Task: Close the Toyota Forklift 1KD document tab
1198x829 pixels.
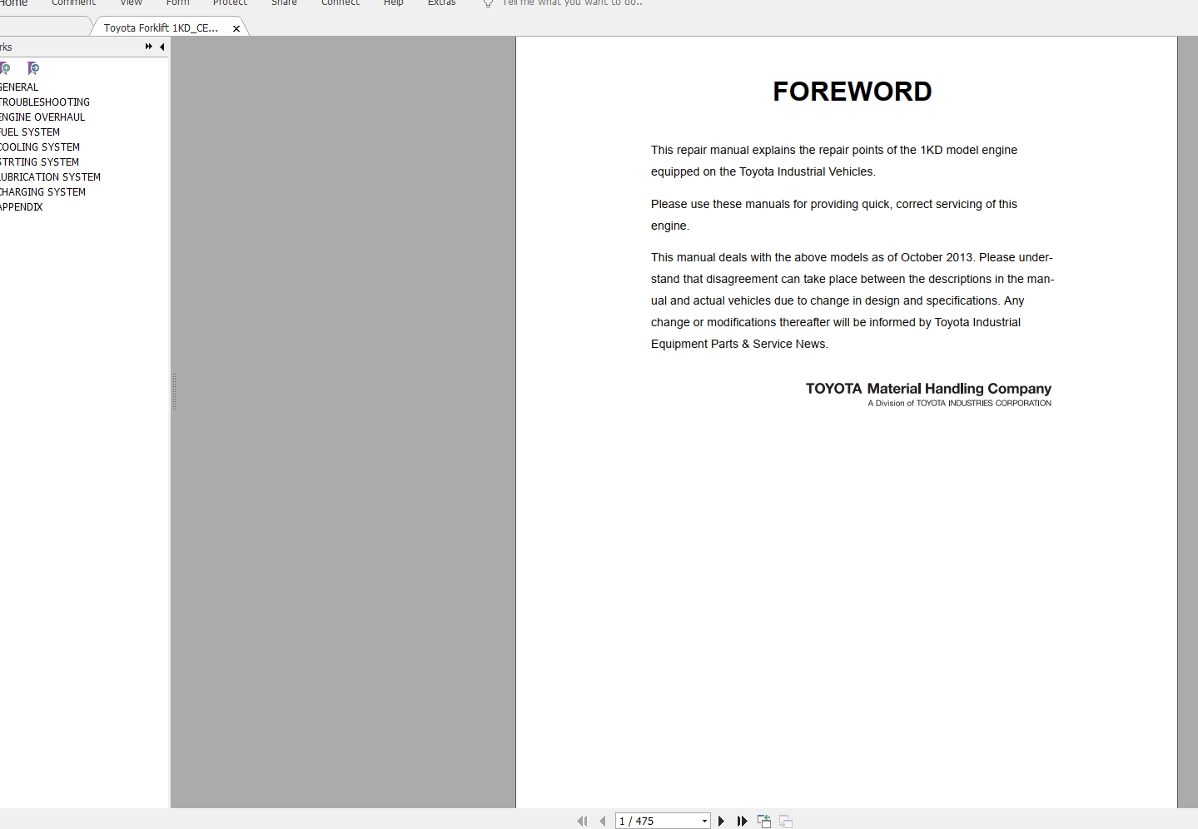Action: (x=236, y=28)
